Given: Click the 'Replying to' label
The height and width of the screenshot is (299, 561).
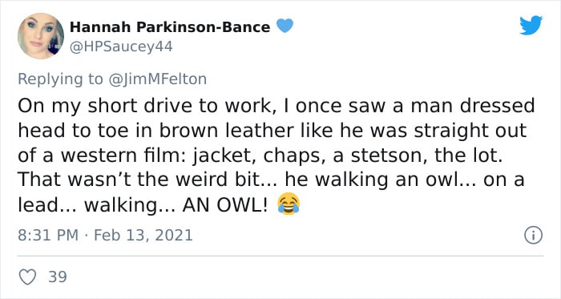Looking at the screenshot, I should [60, 79].
